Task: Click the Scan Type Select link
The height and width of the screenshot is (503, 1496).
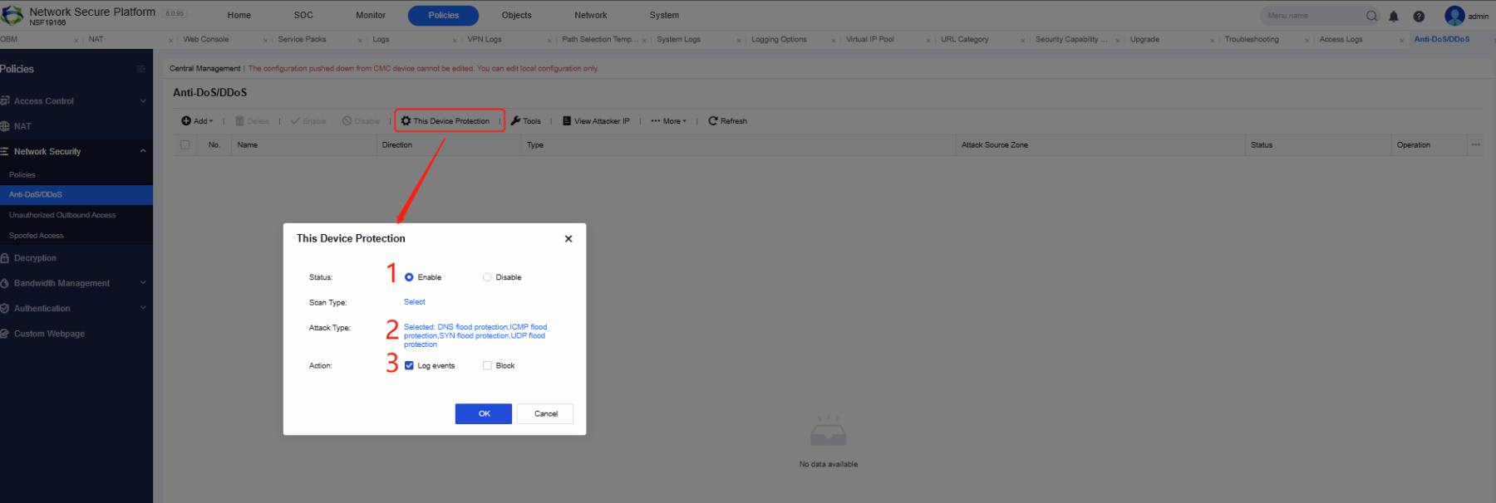Action: pos(415,302)
